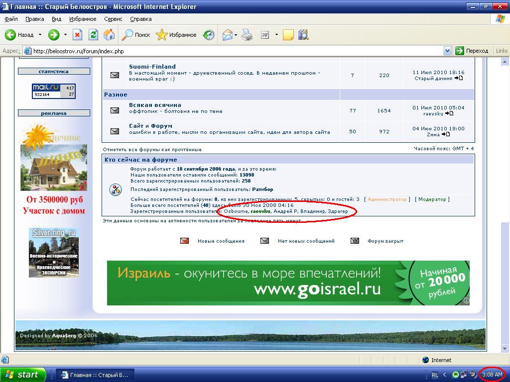Click the Отметить все форумы как прочтённые link
The width and height of the screenshot is (510, 382).
pos(152,149)
